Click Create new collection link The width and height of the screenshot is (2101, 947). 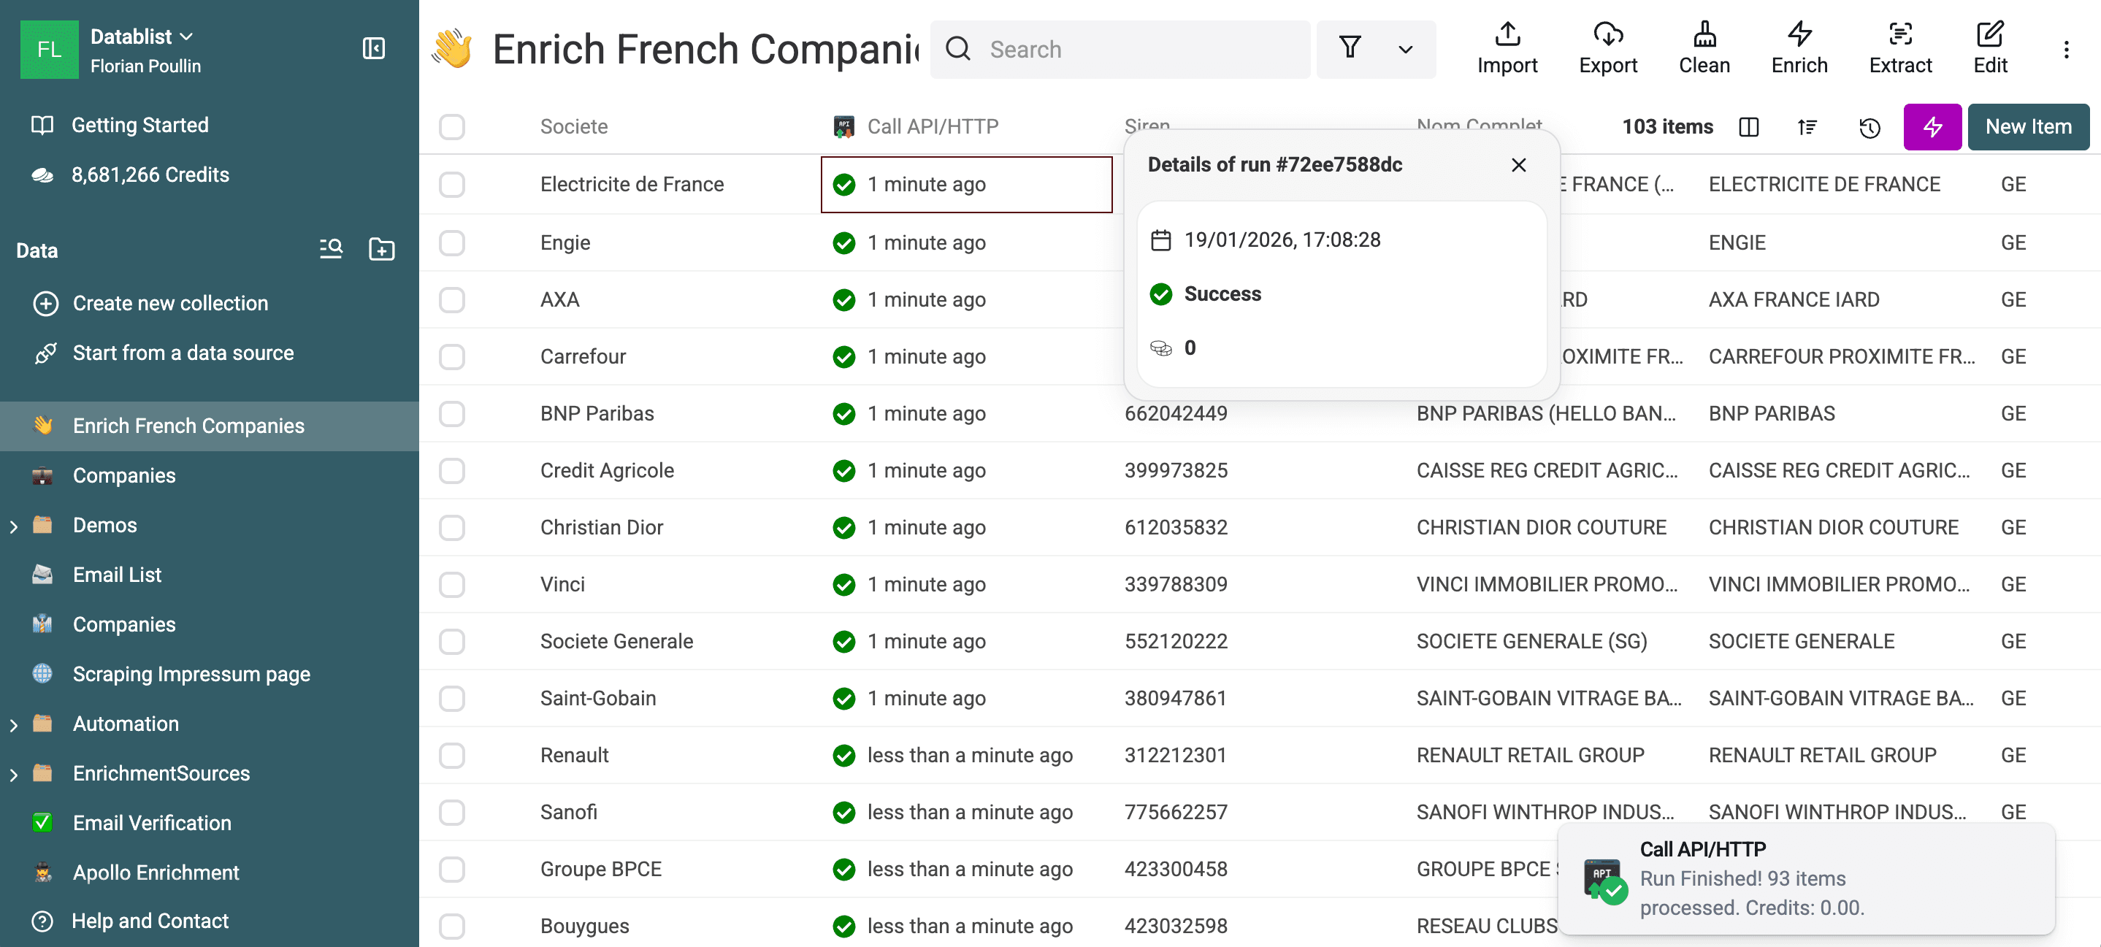[x=169, y=302]
